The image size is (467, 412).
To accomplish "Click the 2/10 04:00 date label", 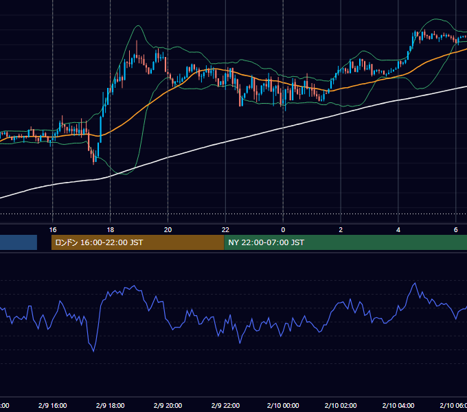I will click(x=398, y=405).
